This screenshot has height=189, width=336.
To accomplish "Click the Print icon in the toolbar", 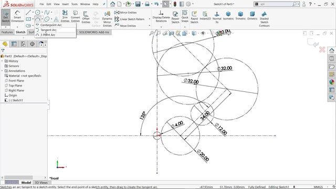I will coord(147,4).
